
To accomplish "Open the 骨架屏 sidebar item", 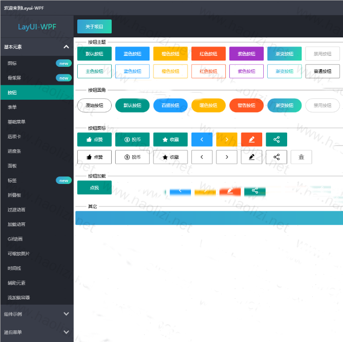I will [x=37, y=78].
